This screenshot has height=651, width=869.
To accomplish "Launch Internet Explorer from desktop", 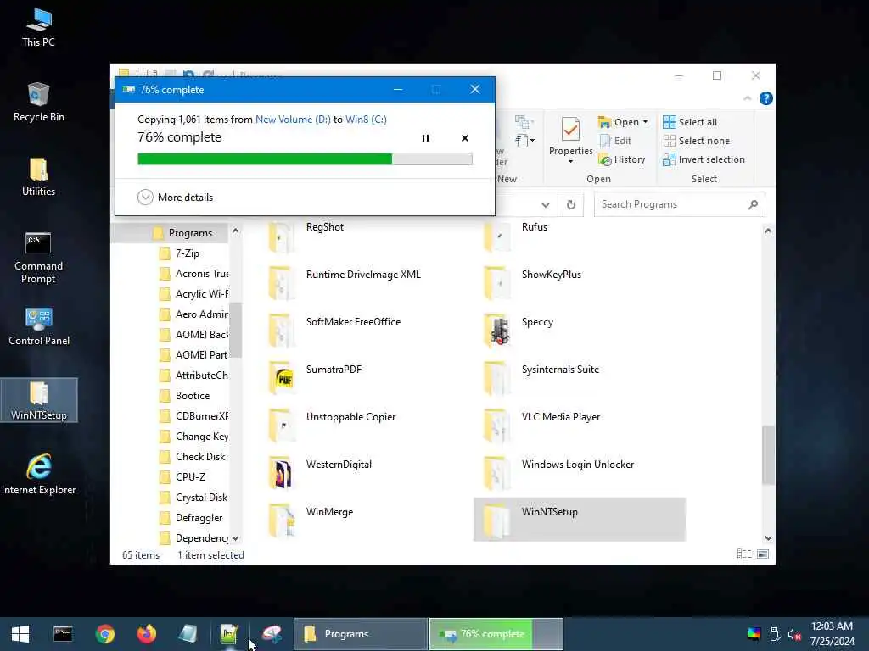I will 39,475.
